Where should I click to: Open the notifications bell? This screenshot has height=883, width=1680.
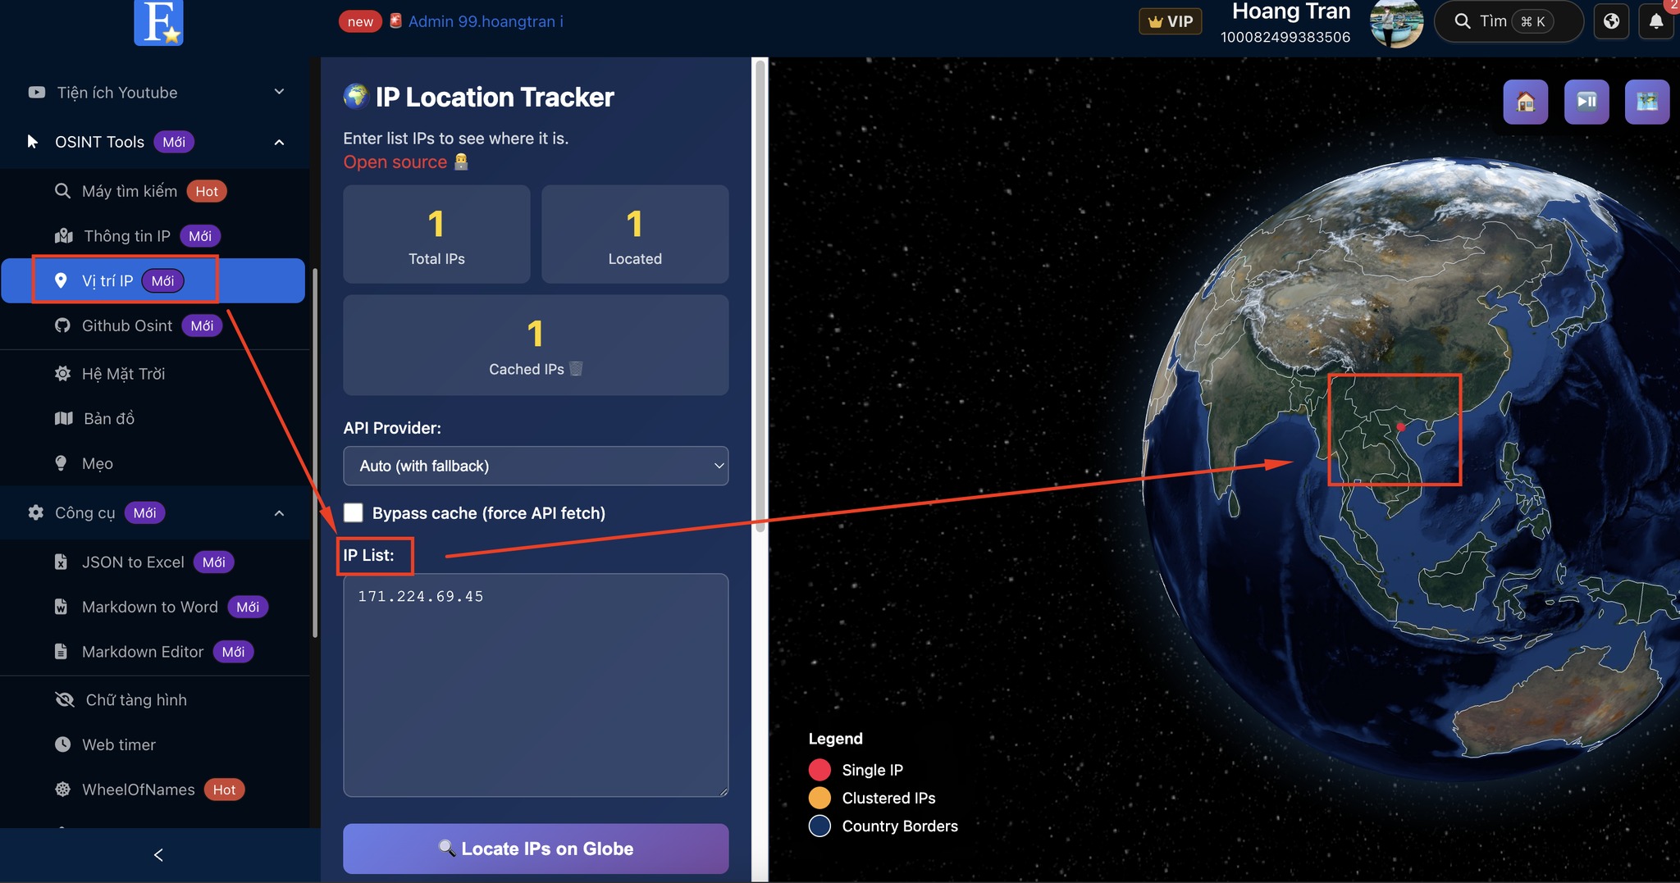point(1656,21)
